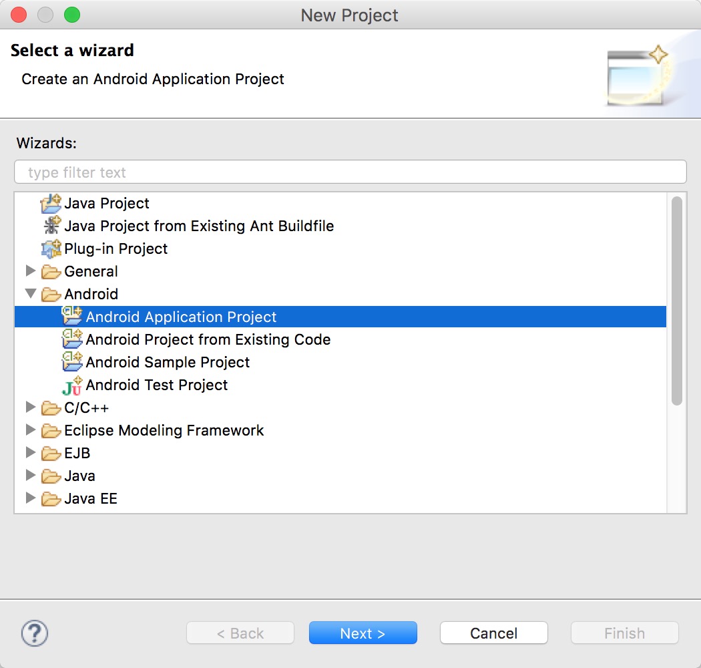Expand the C/C++ category
The image size is (701, 668).
point(31,407)
